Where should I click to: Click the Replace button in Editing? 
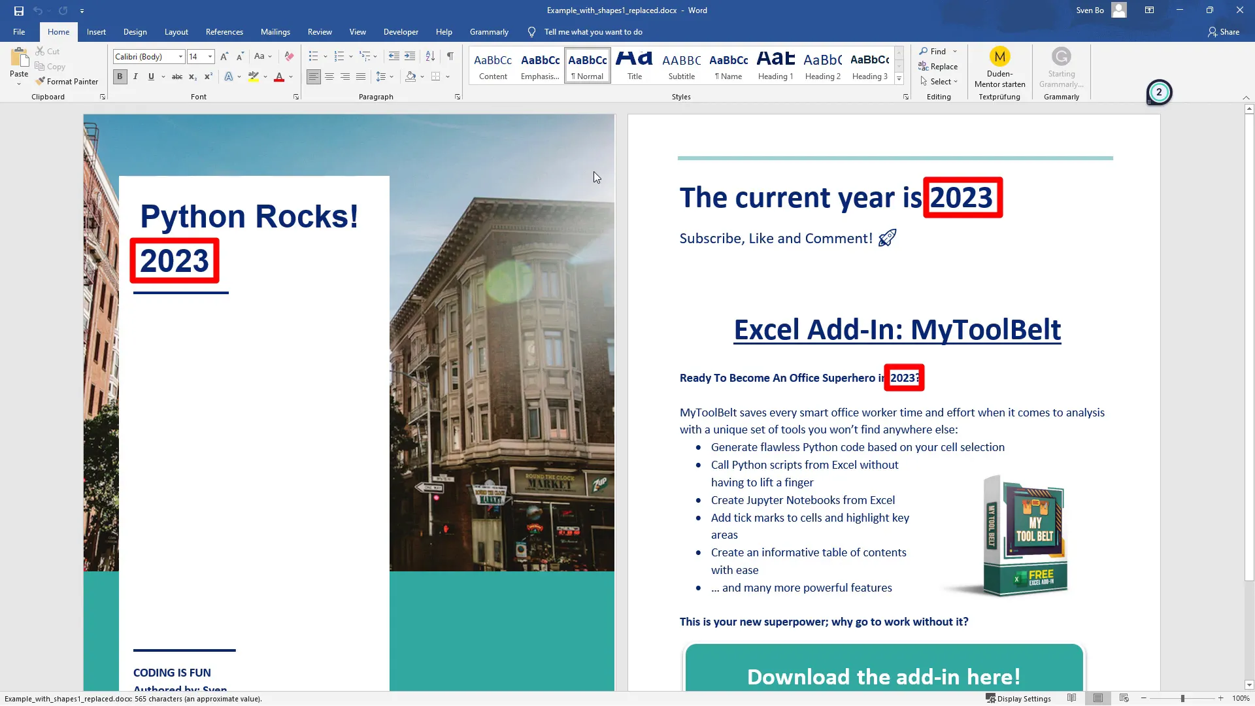(938, 67)
